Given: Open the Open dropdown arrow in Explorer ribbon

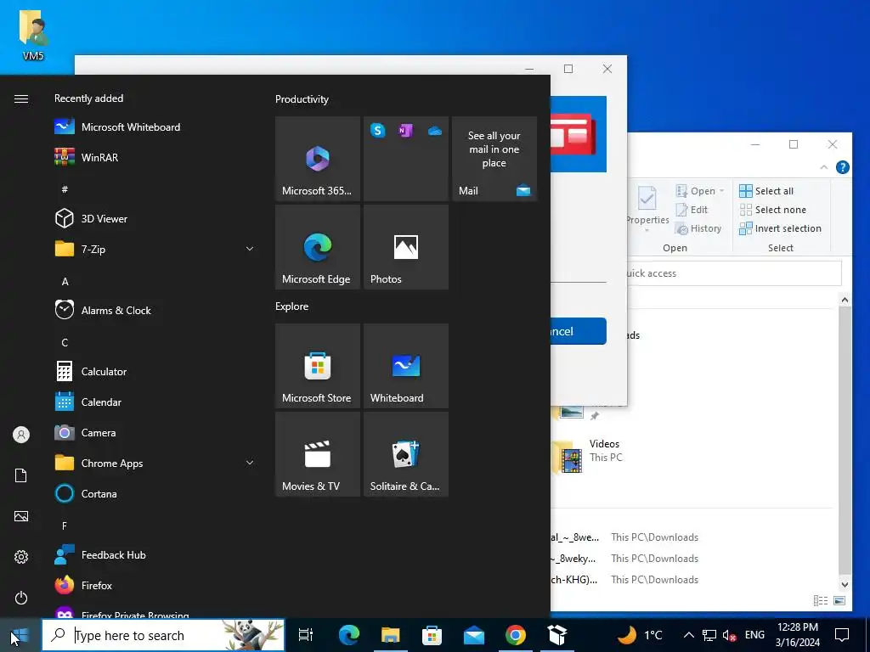Looking at the screenshot, I should (x=722, y=191).
